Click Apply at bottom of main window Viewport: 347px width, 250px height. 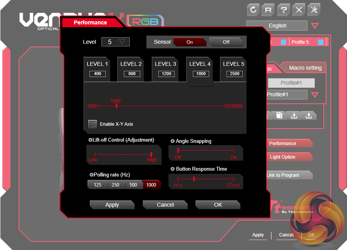pyautogui.click(x=258, y=235)
